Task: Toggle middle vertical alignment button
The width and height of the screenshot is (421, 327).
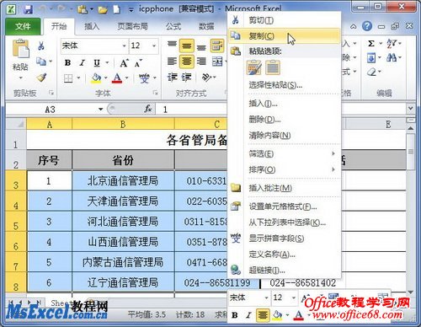Action: click(187, 46)
